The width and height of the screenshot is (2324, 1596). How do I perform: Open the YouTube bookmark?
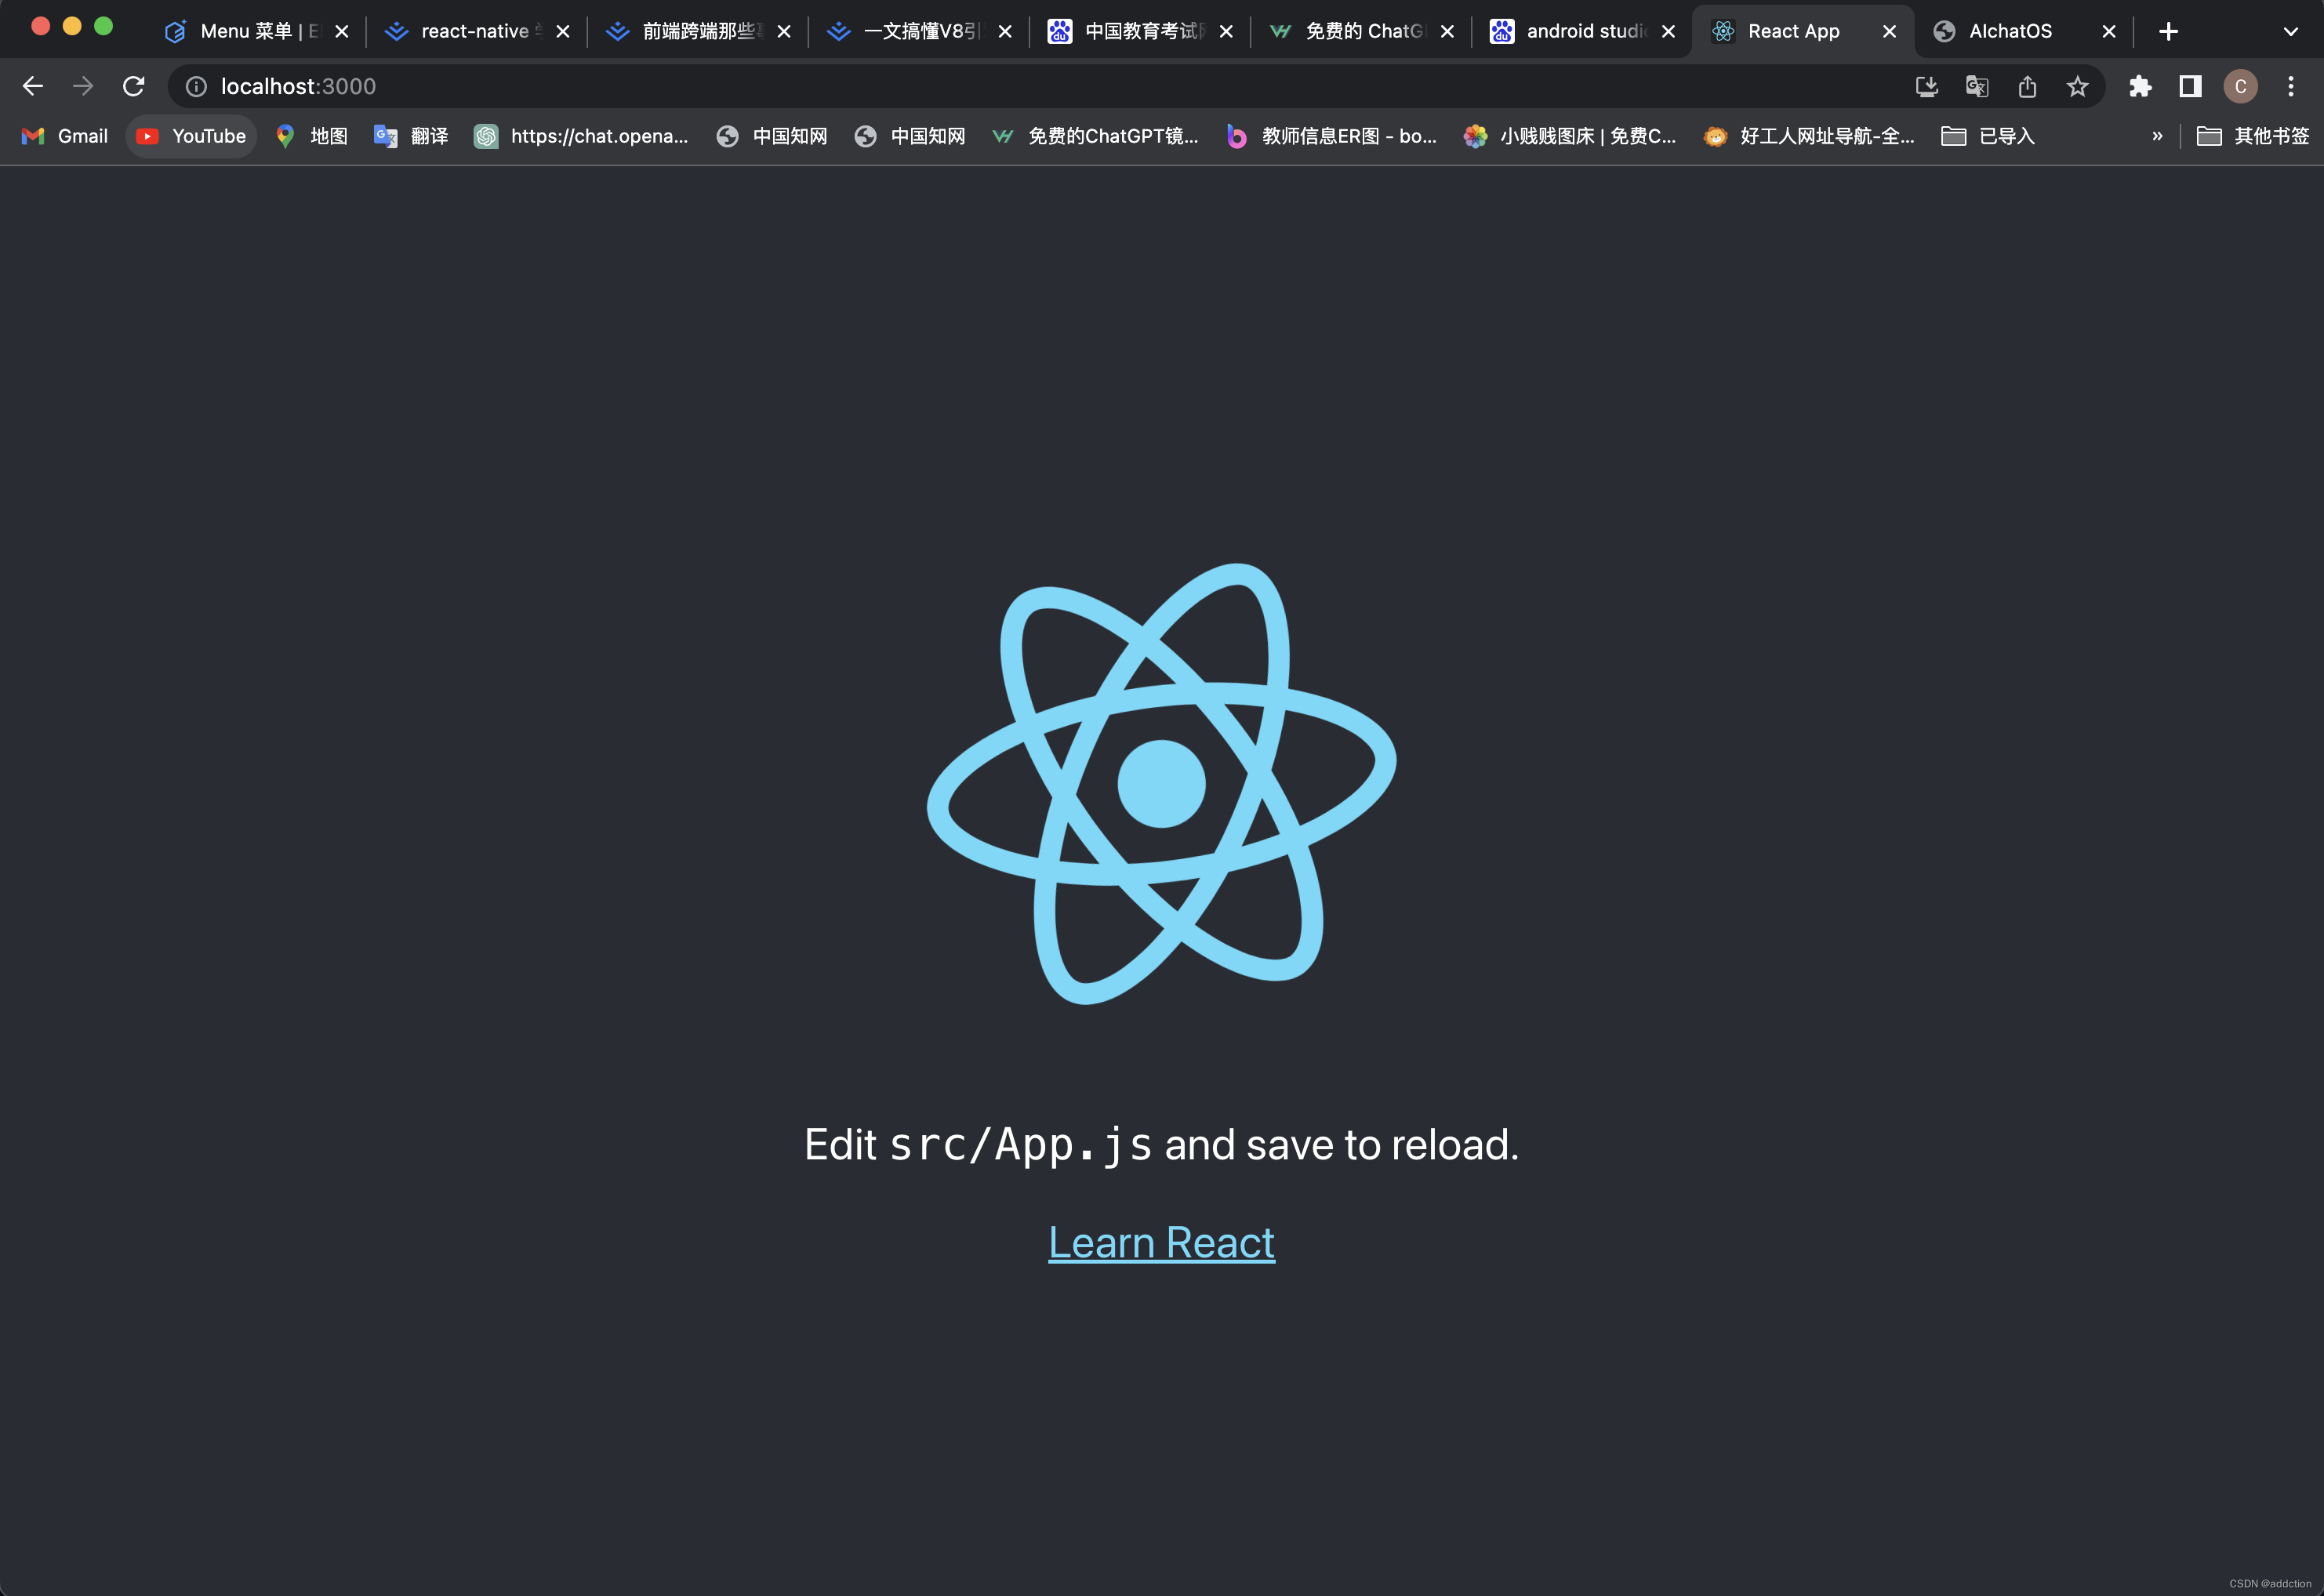pyautogui.click(x=191, y=136)
